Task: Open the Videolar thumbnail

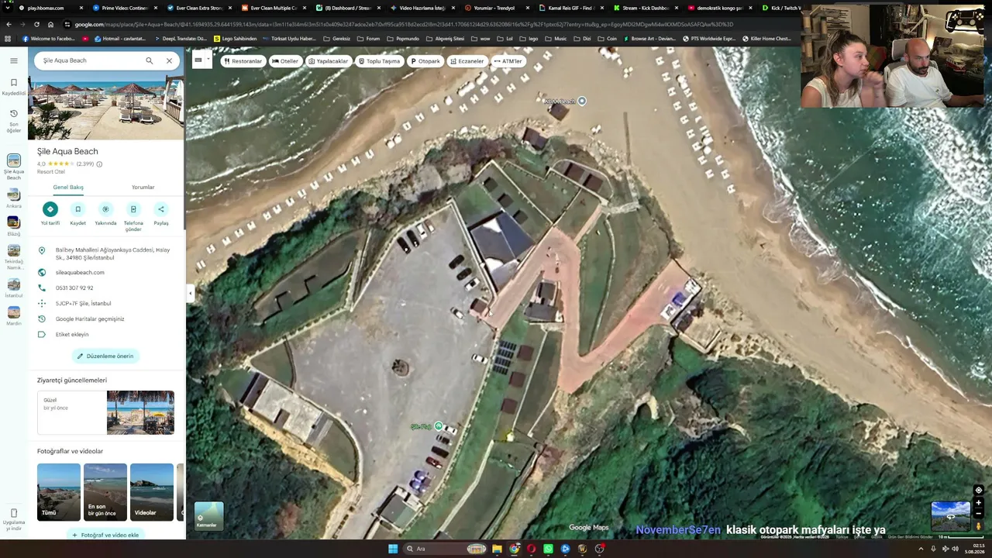Action: click(152, 492)
